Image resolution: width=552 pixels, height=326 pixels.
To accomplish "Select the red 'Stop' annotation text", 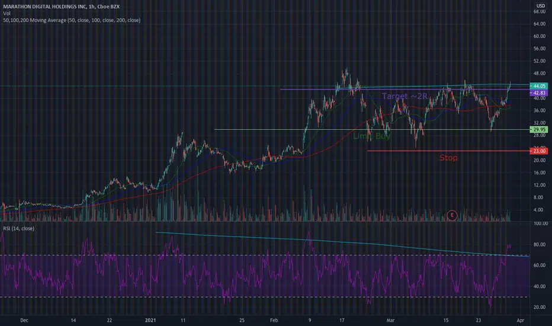I will (448, 158).
